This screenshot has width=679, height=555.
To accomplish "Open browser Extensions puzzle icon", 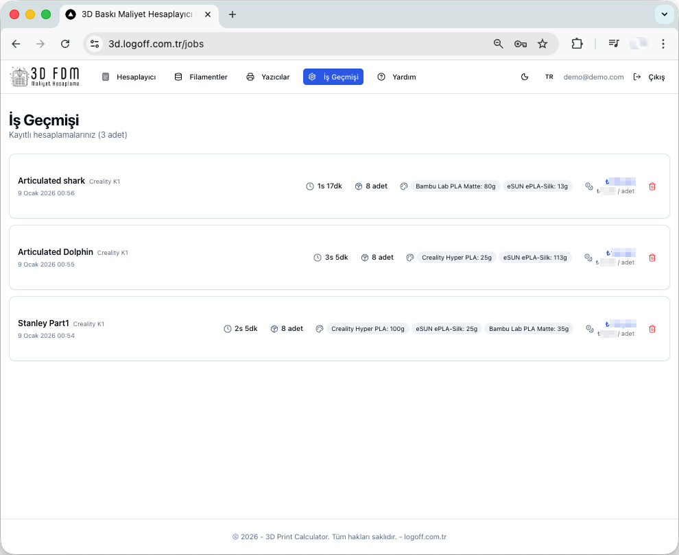I will click(x=577, y=44).
